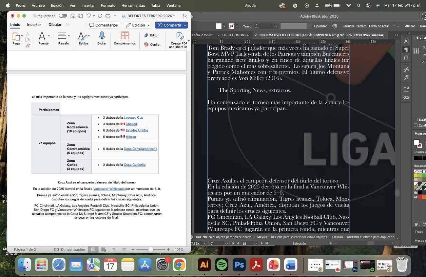
Task: Open the Fuente font icon in Word
Action: 42,36
